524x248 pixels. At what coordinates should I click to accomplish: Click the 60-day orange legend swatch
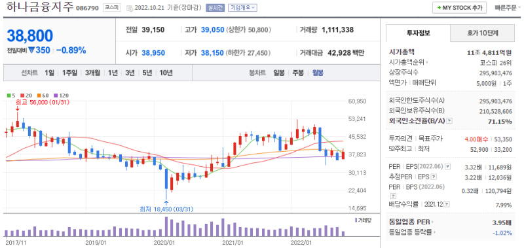tap(39, 96)
